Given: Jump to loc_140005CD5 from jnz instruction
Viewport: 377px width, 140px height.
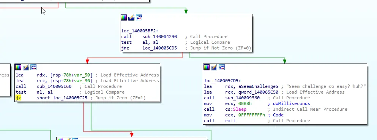Looking at the screenshot, I should [x=160, y=48].
